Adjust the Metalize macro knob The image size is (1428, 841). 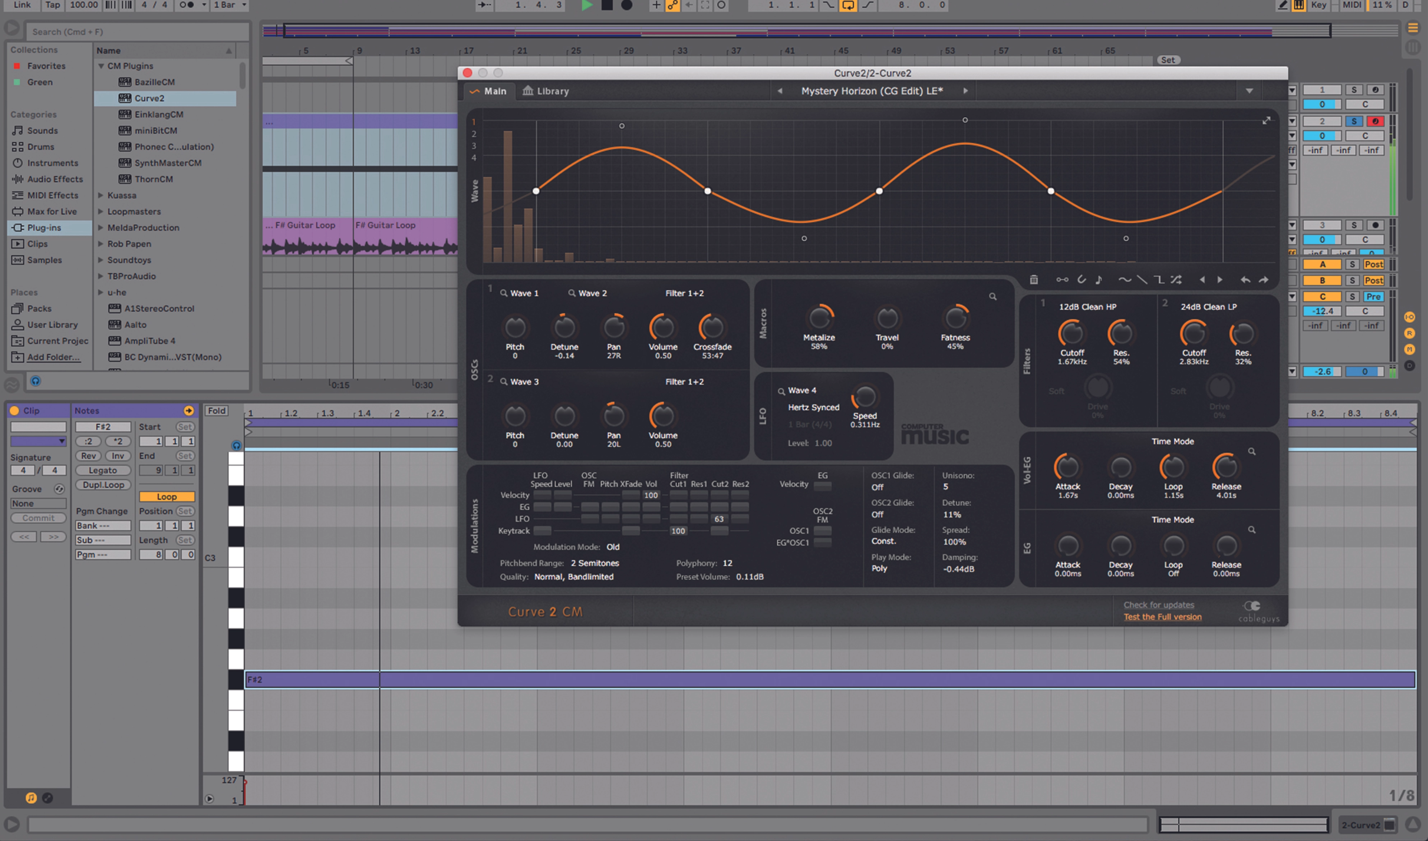819,318
